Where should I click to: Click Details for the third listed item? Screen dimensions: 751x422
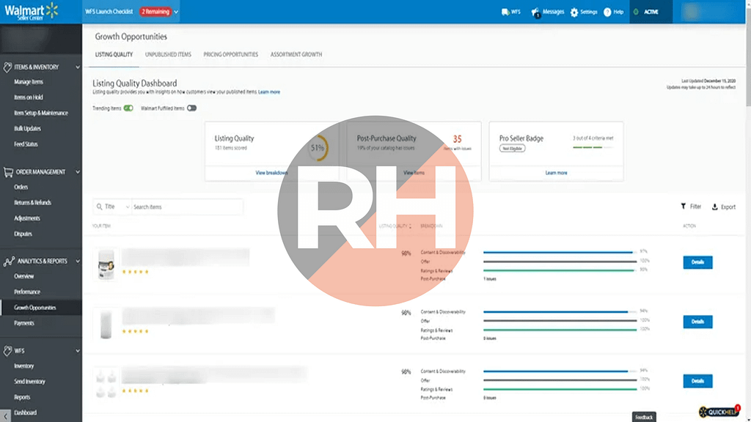(x=697, y=381)
